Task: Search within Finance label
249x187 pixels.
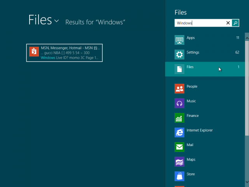Action: (193, 116)
